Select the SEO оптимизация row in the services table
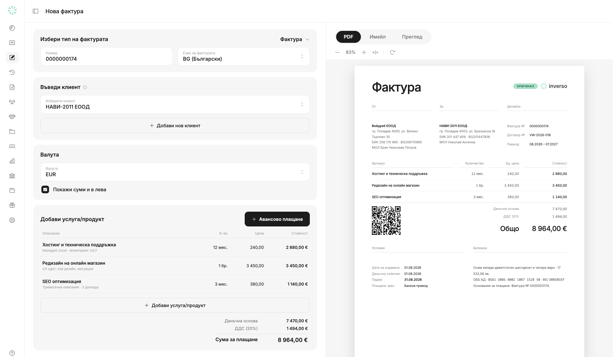The image size is (613, 357). coord(175,284)
